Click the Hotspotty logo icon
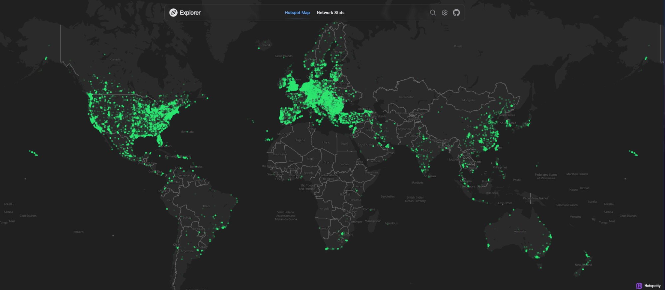Screen dimensions: 665x290 pyautogui.click(x=639, y=286)
